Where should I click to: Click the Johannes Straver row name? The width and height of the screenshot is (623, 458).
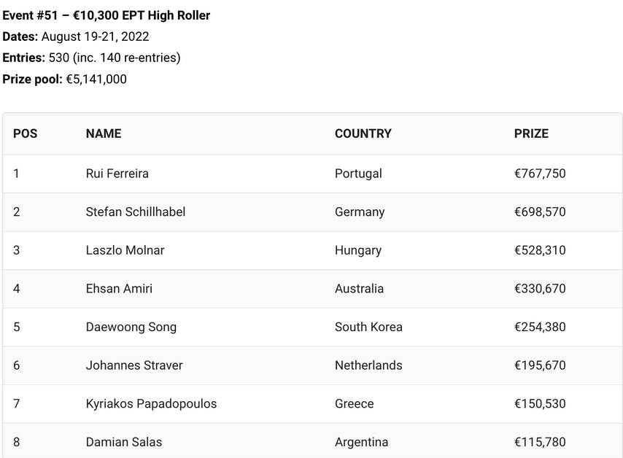click(x=134, y=365)
